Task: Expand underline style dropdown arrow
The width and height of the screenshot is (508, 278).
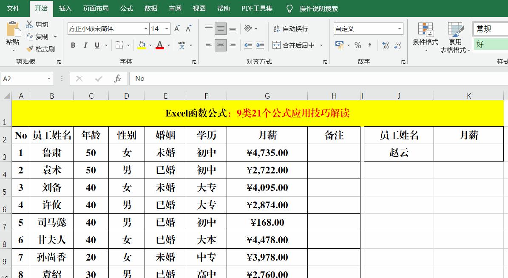Action: tap(106, 45)
